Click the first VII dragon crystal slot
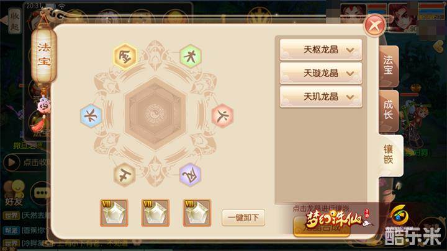 click(114, 213)
